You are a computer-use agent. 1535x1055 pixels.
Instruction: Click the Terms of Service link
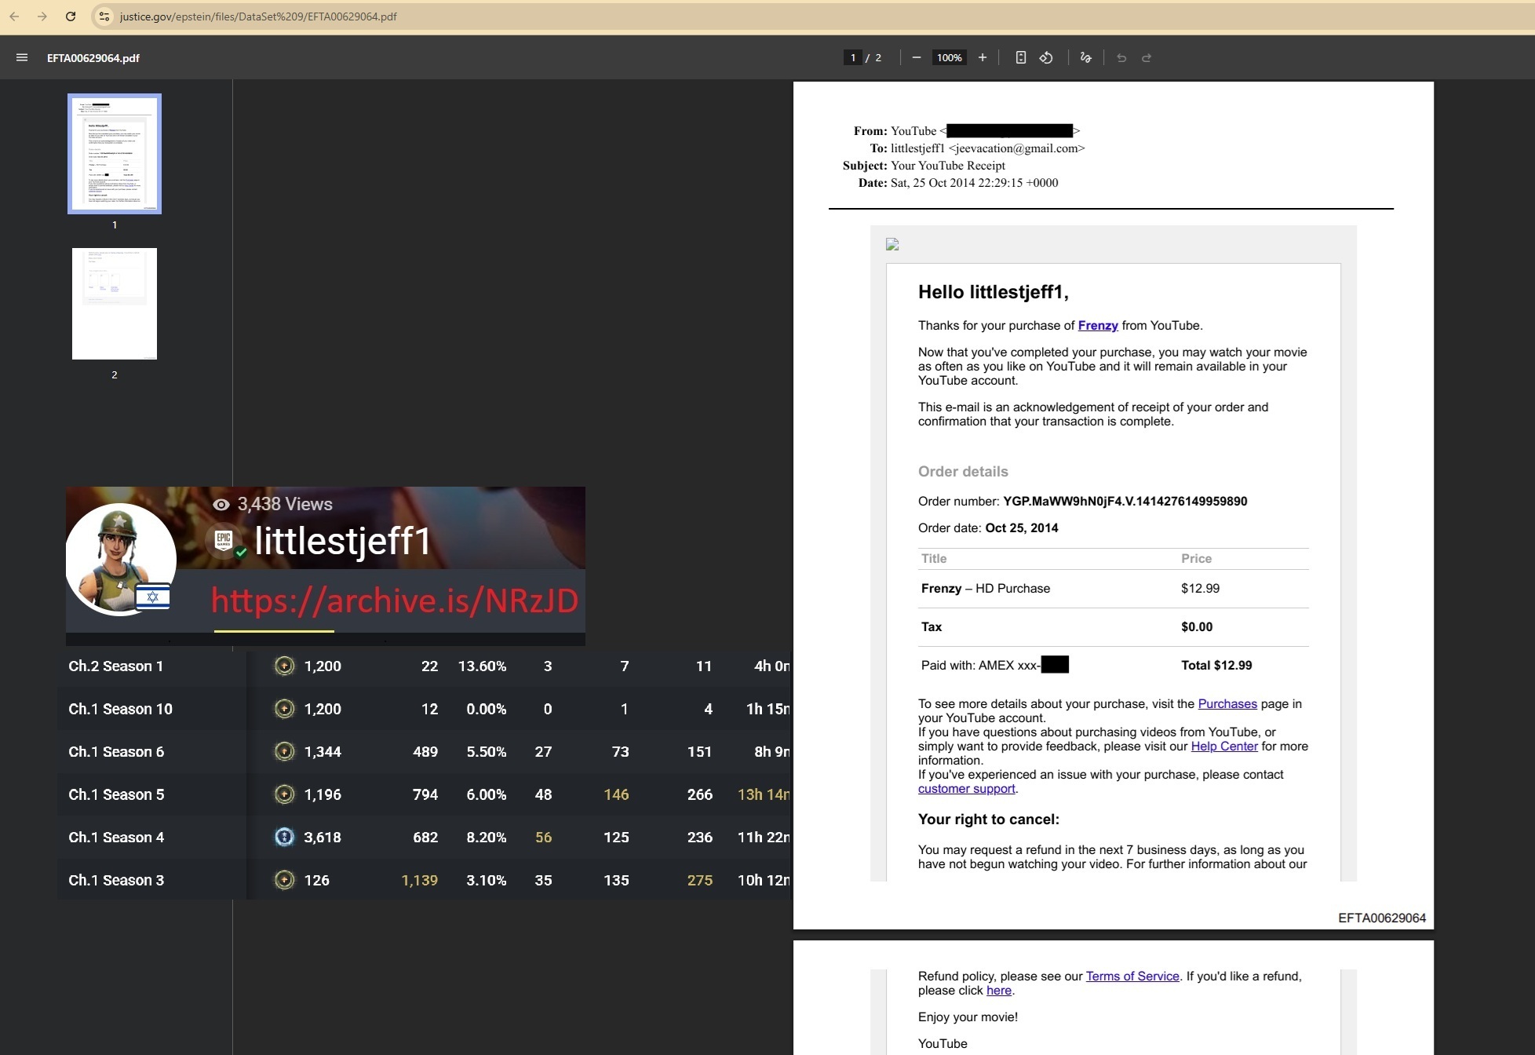pos(1132,976)
